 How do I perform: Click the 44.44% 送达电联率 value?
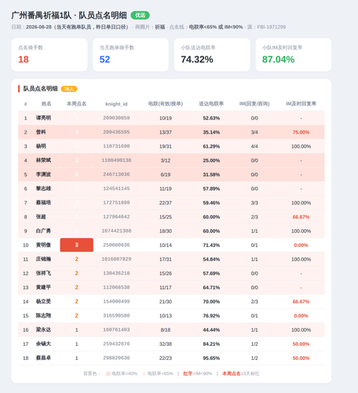click(211, 330)
